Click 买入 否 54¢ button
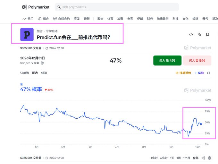The height and width of the screenshot is (164, 218). coord(197,60)
